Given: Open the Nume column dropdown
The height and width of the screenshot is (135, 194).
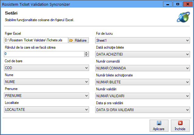Looking at the screenshot, I should 47,82.
